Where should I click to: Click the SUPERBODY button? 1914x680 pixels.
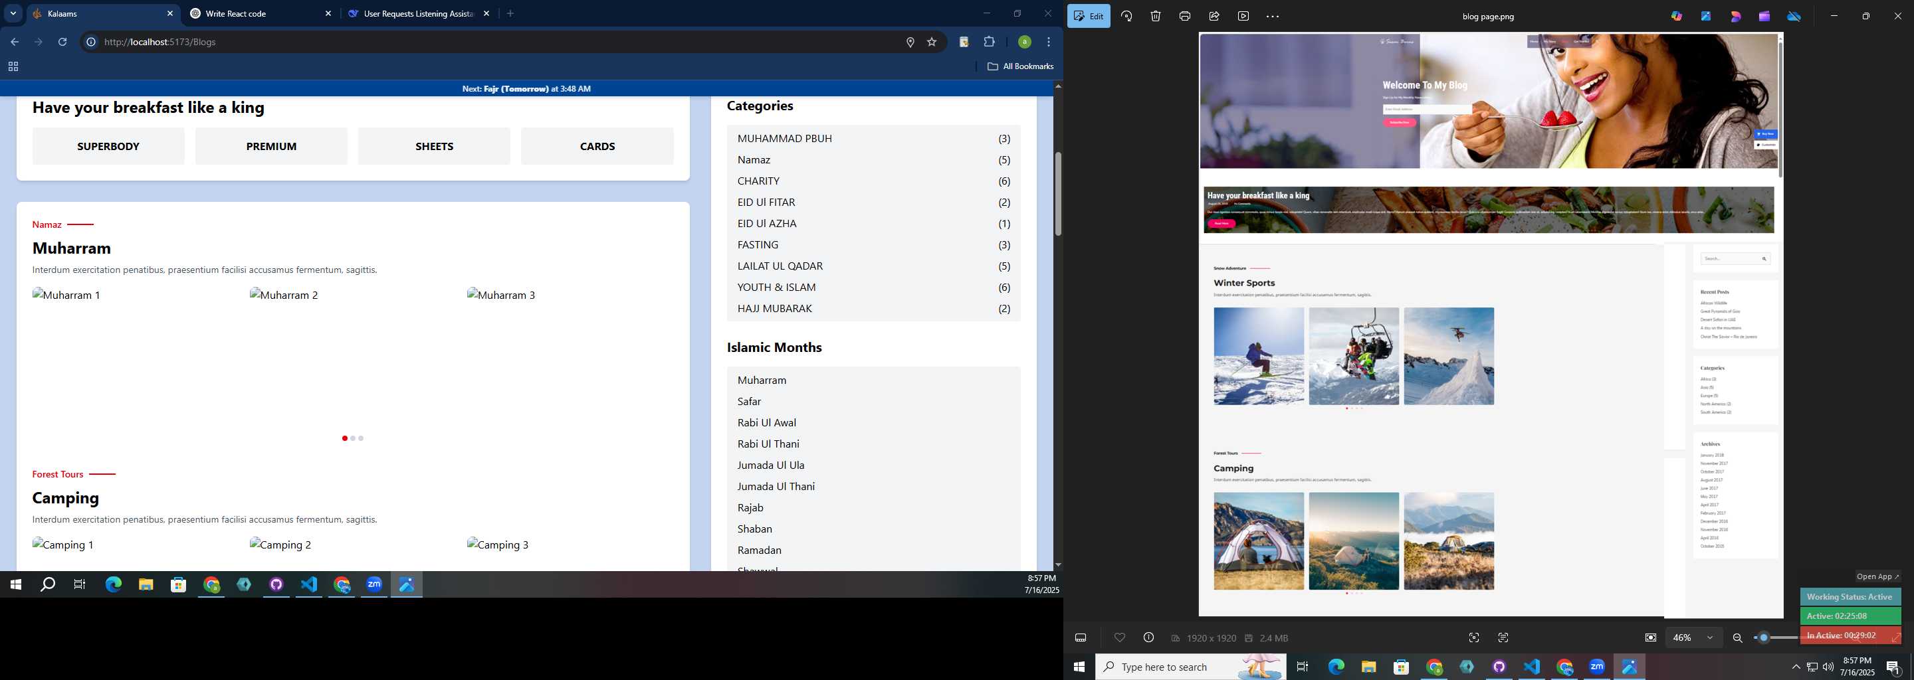108,146
